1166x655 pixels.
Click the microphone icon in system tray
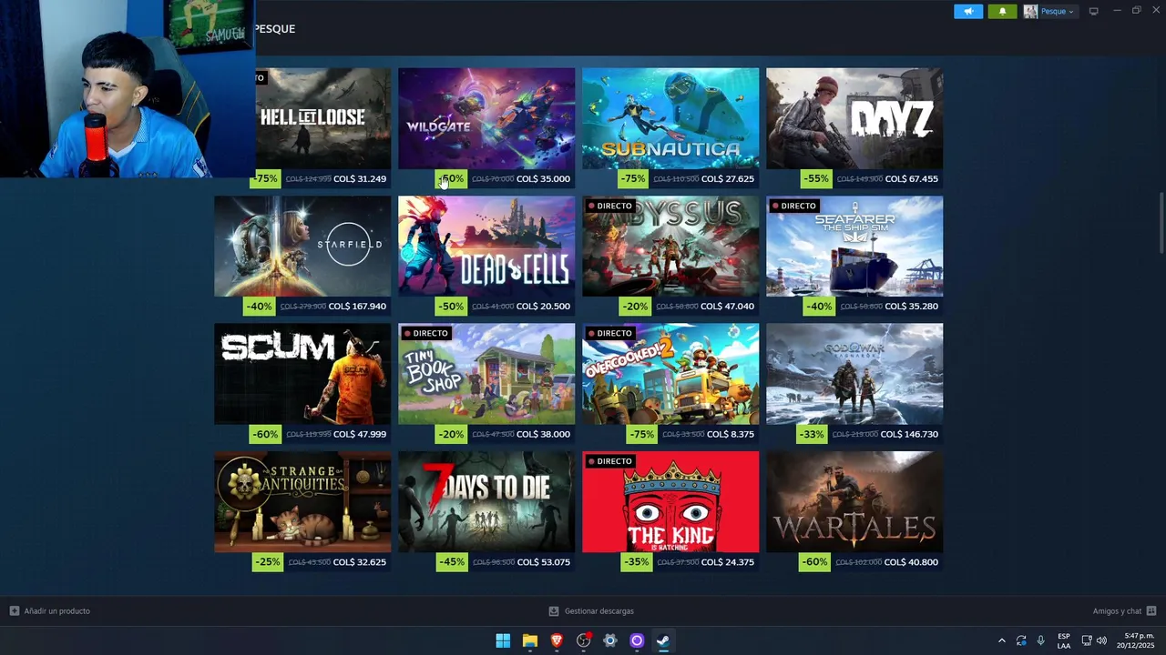point(1040,640)
